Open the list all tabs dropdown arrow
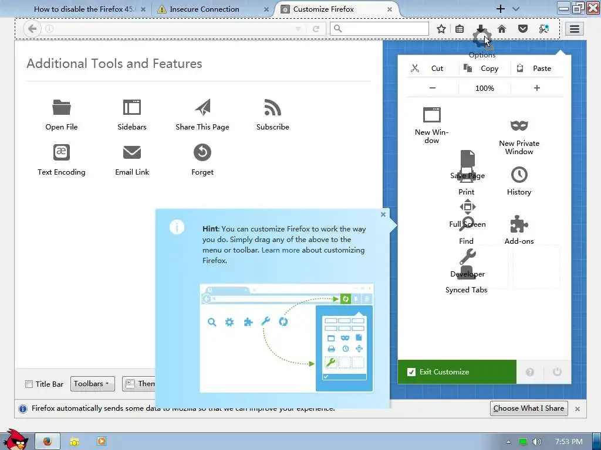 [x=516, y=9]
